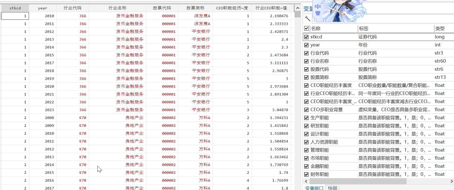Disable the 金融职能 variable checkbox

[x=306, y=166]
